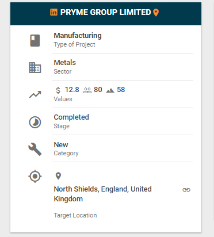Select the Metals sector entry
Image resolution: width=214 pixels, height=237 pixels.
[x=65, y=63]
